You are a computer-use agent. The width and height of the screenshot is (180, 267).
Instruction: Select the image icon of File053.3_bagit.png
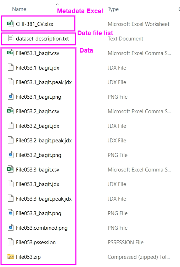[x=11, y=213]
